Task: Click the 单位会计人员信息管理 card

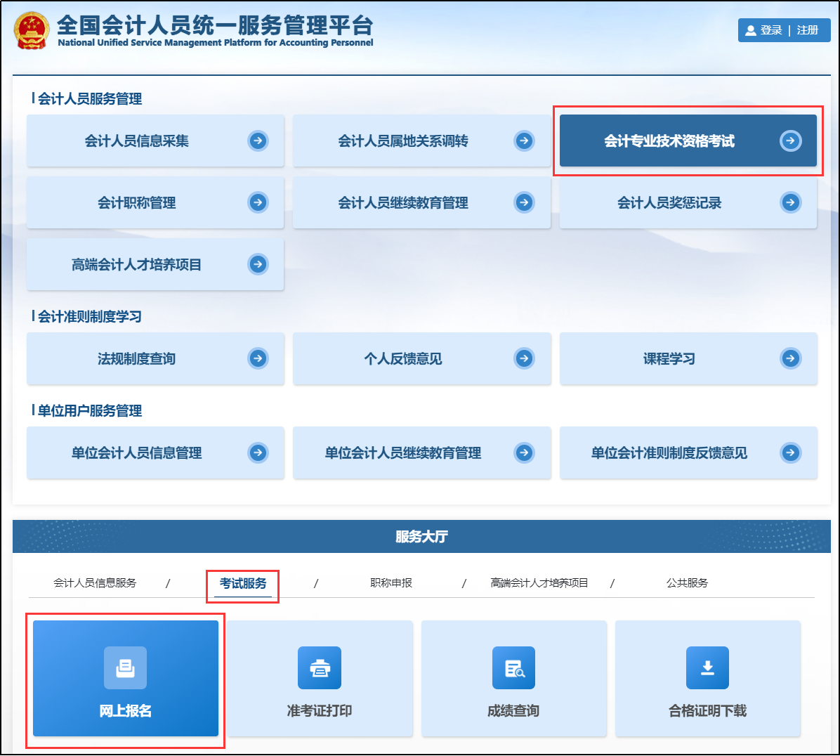Action: [155, 452]
